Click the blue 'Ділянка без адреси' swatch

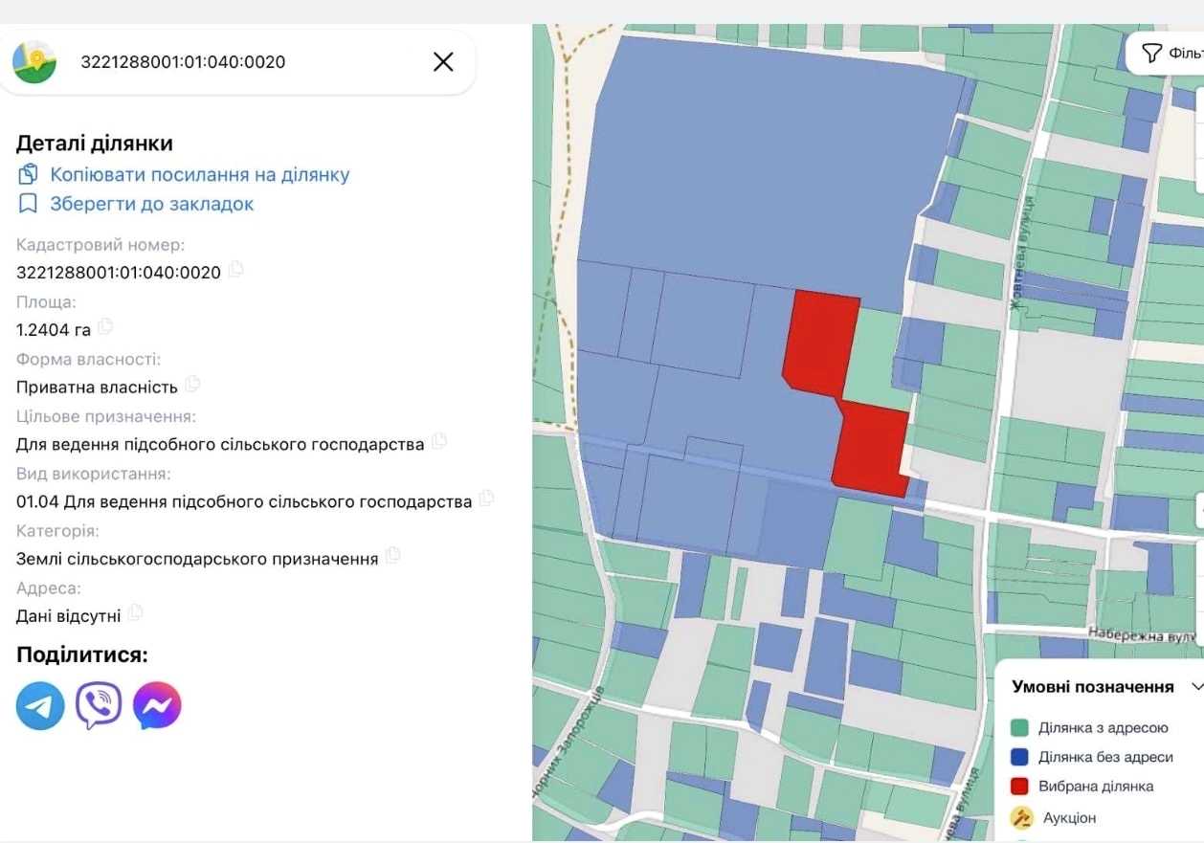pos(1019,758)
